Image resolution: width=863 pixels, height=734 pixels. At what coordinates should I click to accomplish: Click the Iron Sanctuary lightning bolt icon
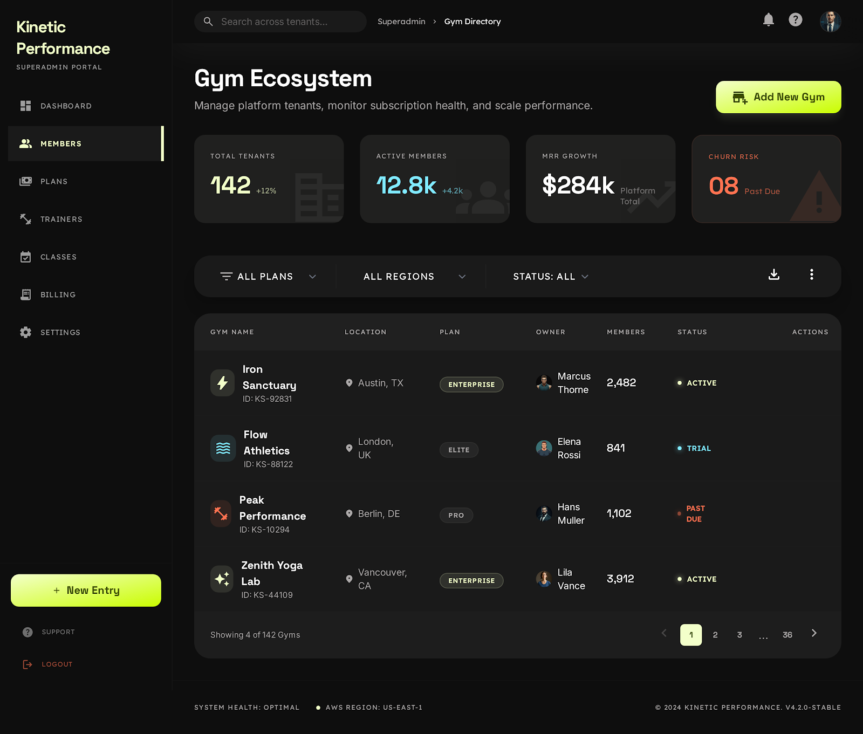pos(222,383)
